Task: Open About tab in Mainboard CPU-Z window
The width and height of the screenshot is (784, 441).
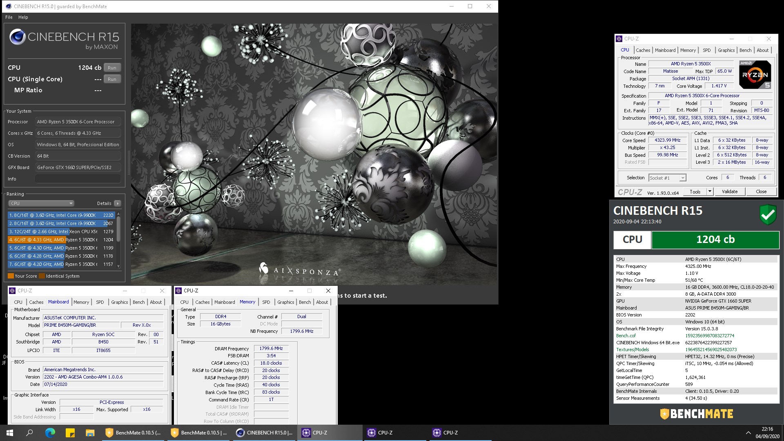Action: pos(156,302)
